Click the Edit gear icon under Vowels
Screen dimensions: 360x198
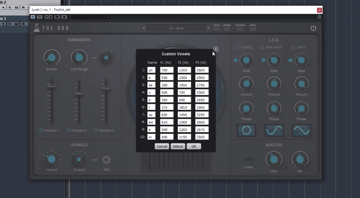pos(106,160)
